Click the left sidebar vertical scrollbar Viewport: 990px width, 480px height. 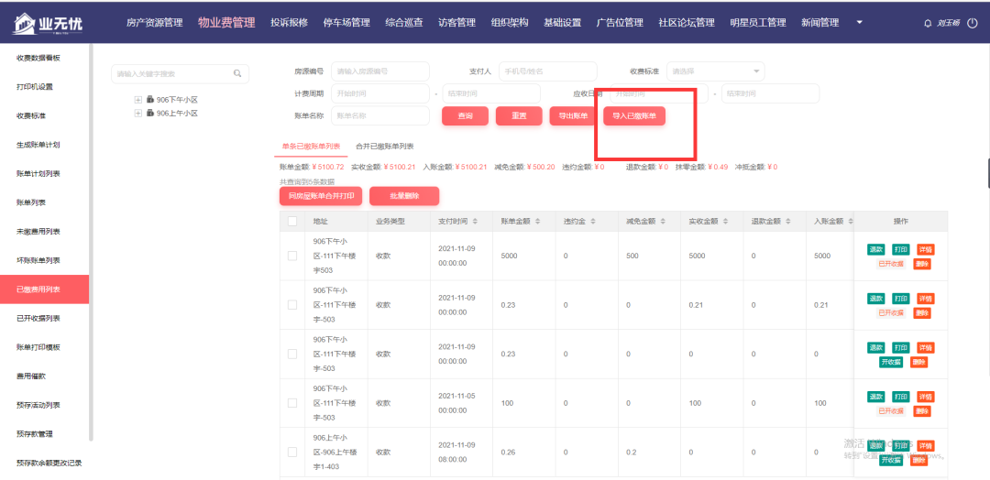(x=91, y=242)
